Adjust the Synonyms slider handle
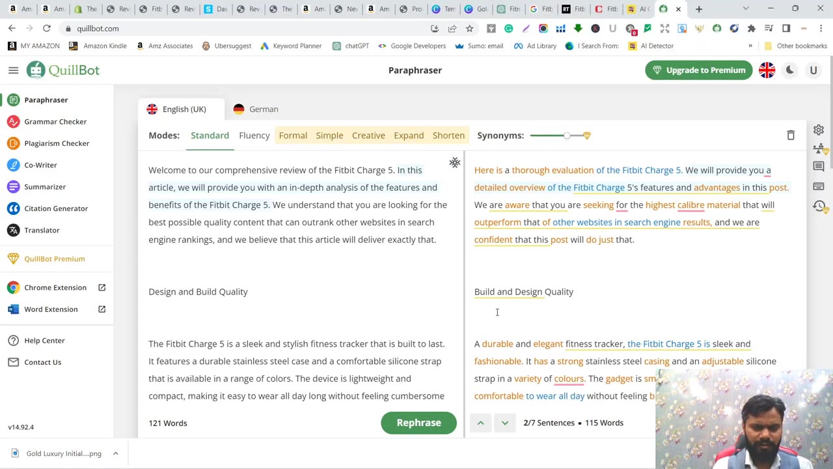This screenshot has height=469, width=833. (567, 135)
